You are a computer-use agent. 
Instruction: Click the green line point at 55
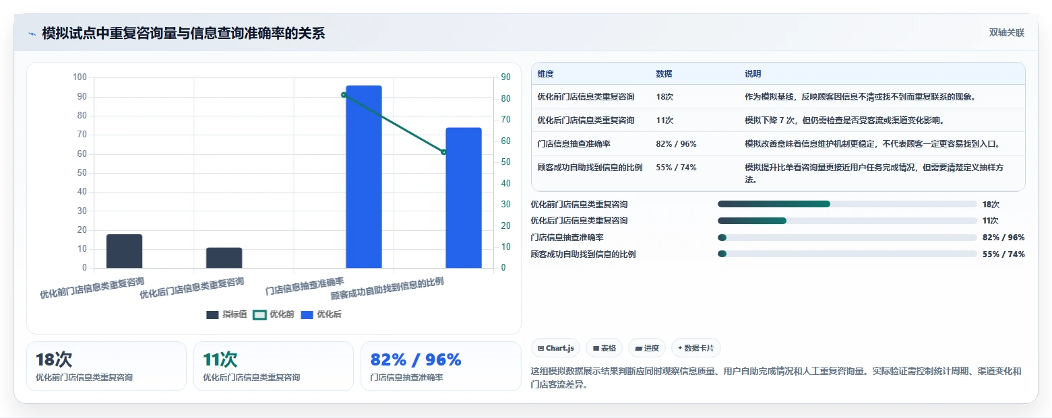tap(443, 152)
